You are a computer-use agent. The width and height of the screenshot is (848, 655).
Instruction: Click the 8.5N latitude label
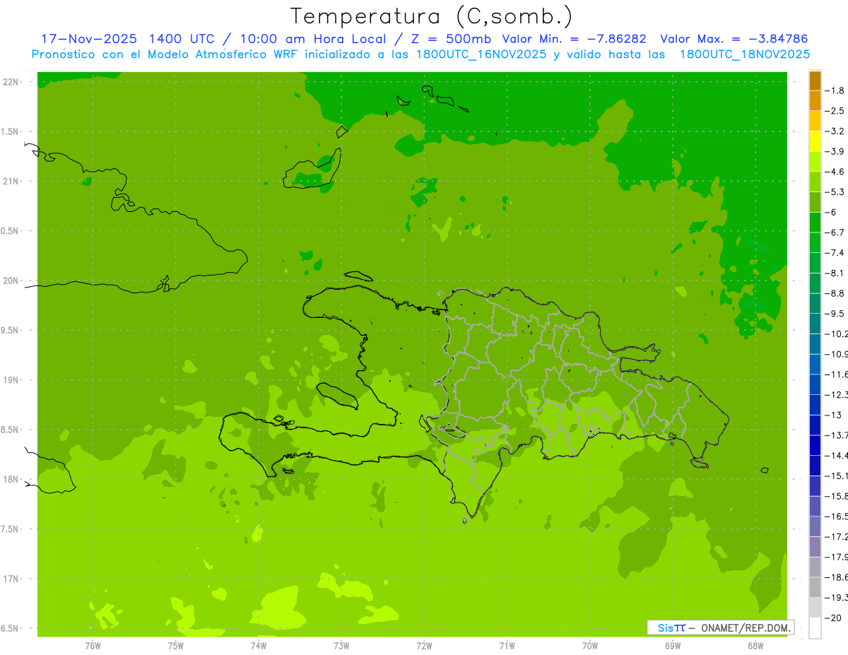click(11, 430)
